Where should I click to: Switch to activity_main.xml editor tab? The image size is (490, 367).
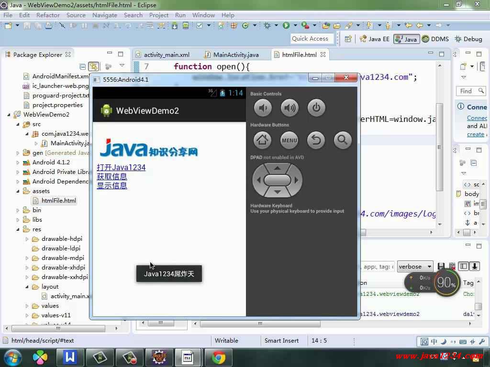[x=163, y=54]
